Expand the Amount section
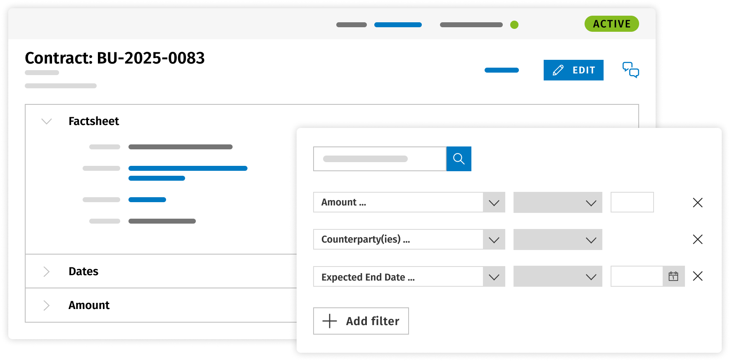 coord(47,305)
